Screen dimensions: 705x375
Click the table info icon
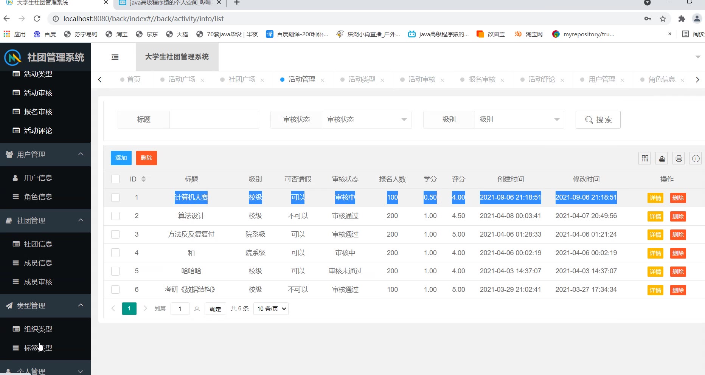point(696,158)
